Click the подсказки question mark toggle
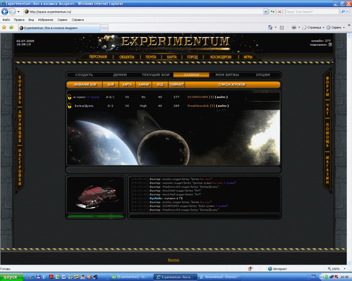Screen dimensions: 352x281 [x=330, y=44]
